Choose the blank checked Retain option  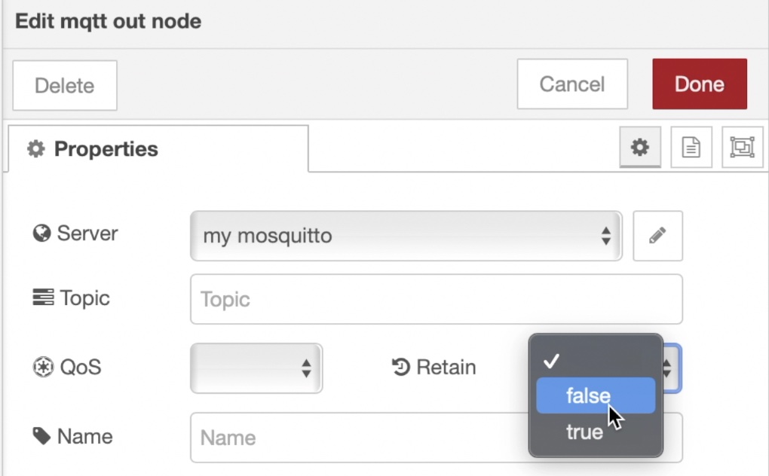tap(596, 362)
